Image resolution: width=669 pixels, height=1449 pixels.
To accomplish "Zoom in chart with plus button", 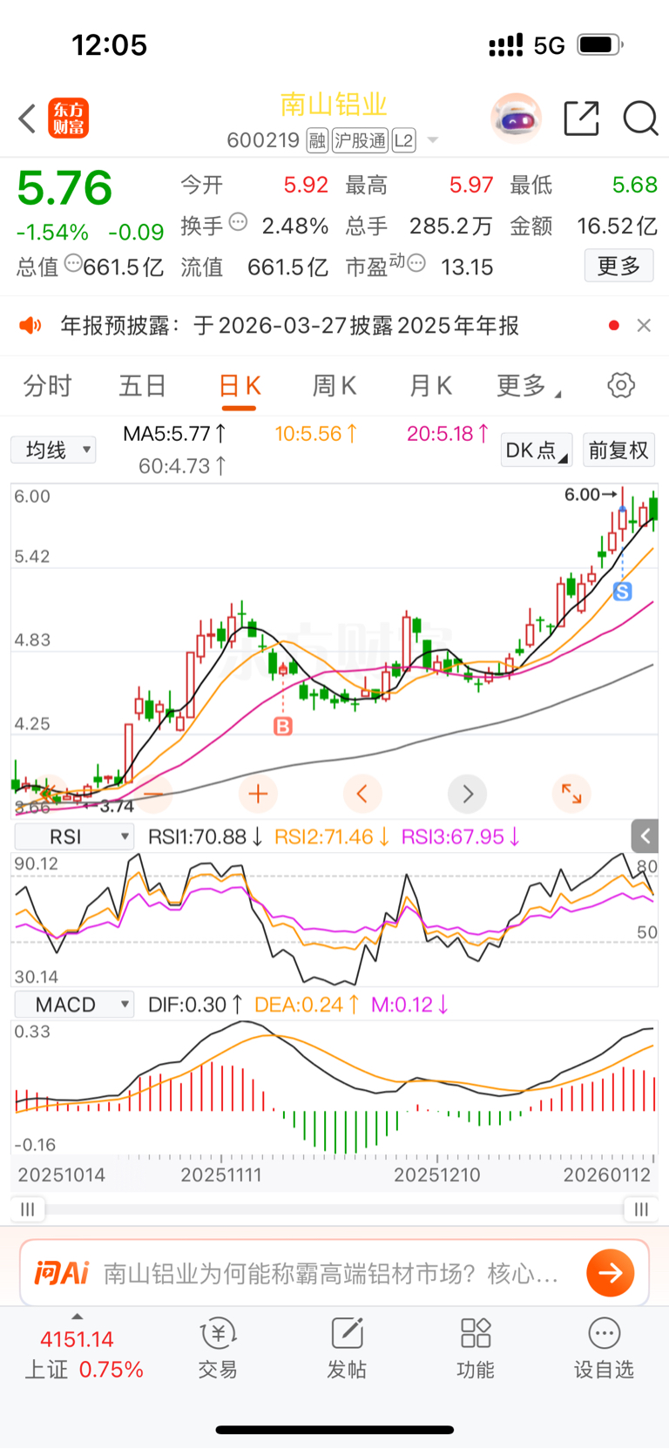I will (258, 794).
